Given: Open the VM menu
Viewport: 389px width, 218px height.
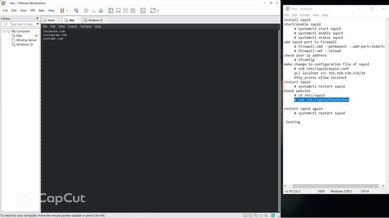Looking at the screenshot, I should 32,11.
